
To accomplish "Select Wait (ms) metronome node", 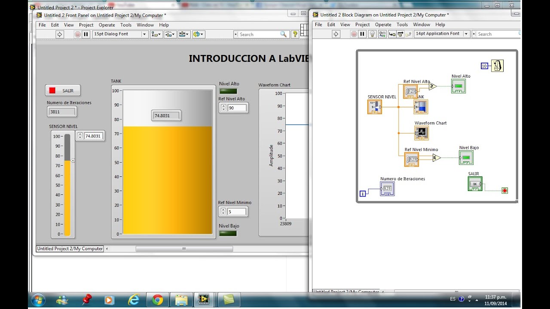I will (x=497, y=66).
